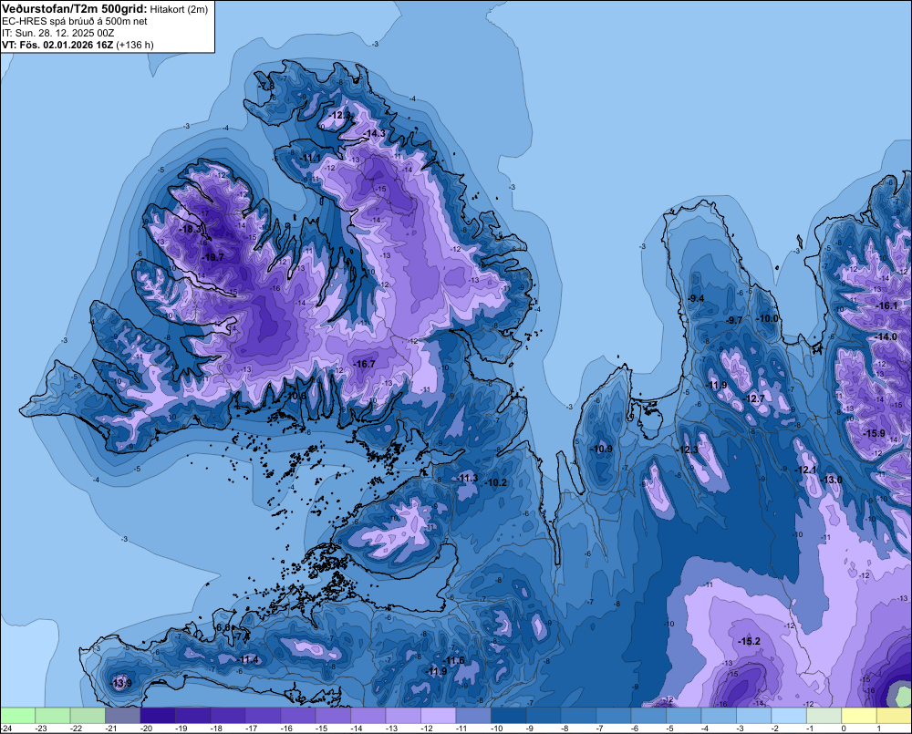Click the legend scale label -3
The width and height of the screenshot is (912, 734).
(x=740, y=729)
